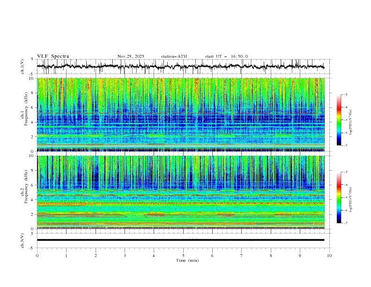Click time axis tick label "5"
This screenshot has height=287, width=371.
(x=183, y=256)
